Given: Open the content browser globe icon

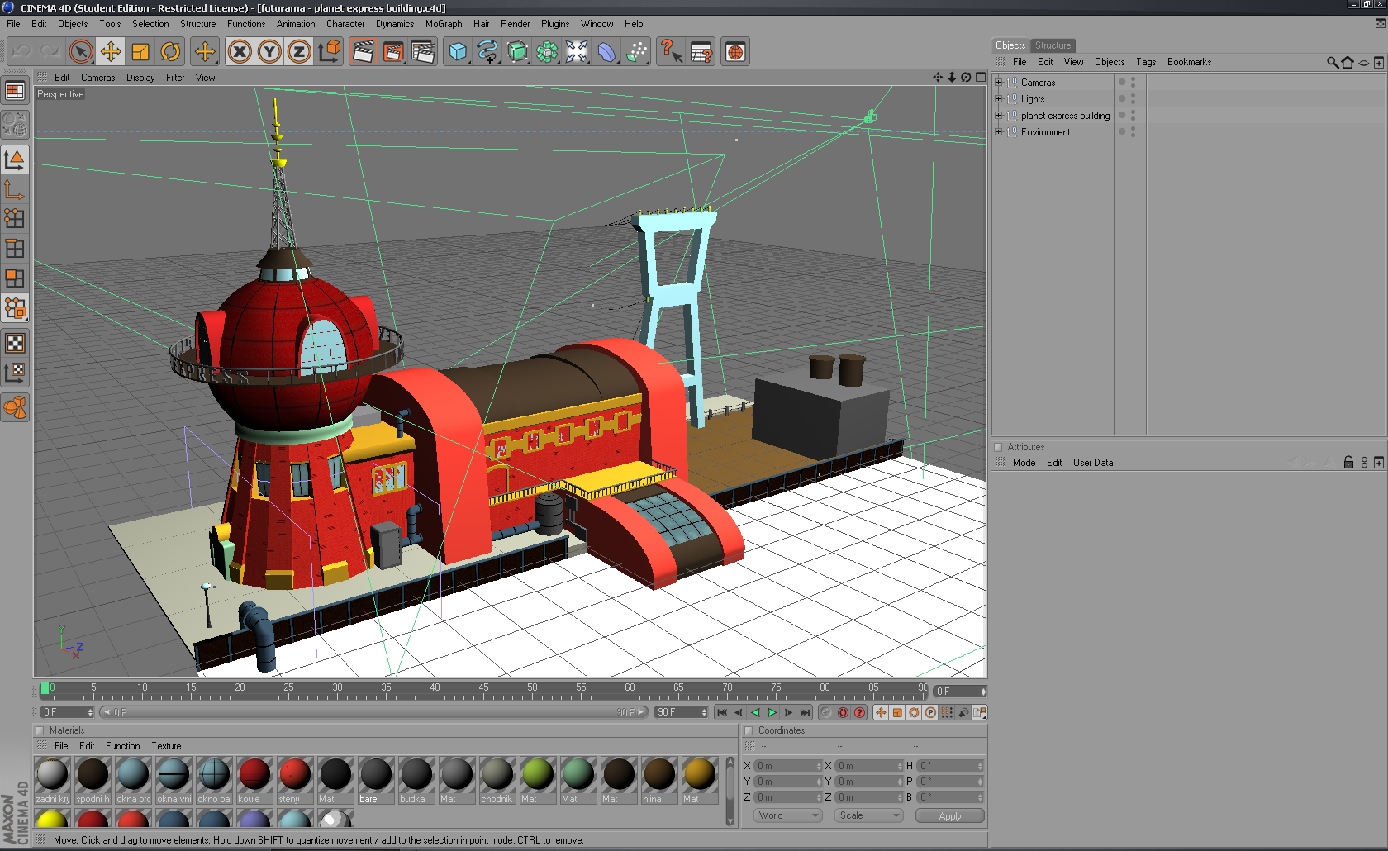Looking at the screenshot, I should pyautogui.click(x=735, y=52).
